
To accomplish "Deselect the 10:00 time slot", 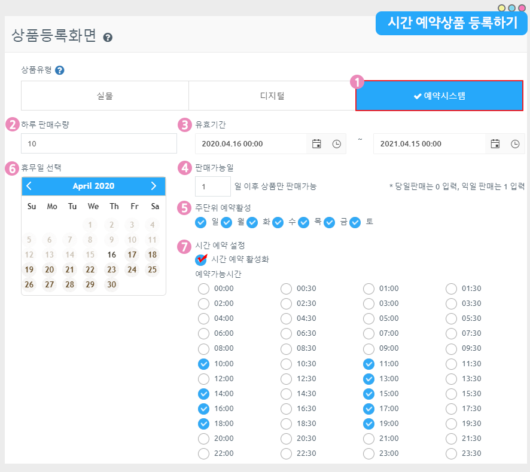I will coord(203,363).
